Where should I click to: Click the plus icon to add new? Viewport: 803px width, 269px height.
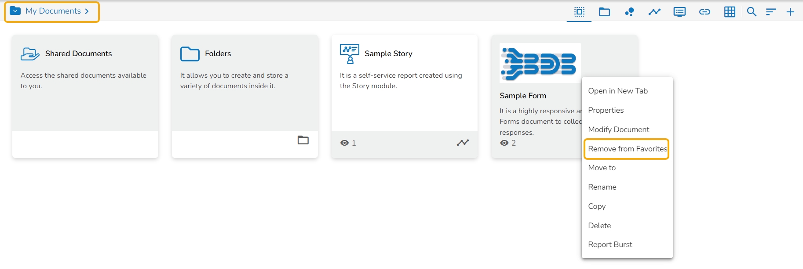[790, 12]
